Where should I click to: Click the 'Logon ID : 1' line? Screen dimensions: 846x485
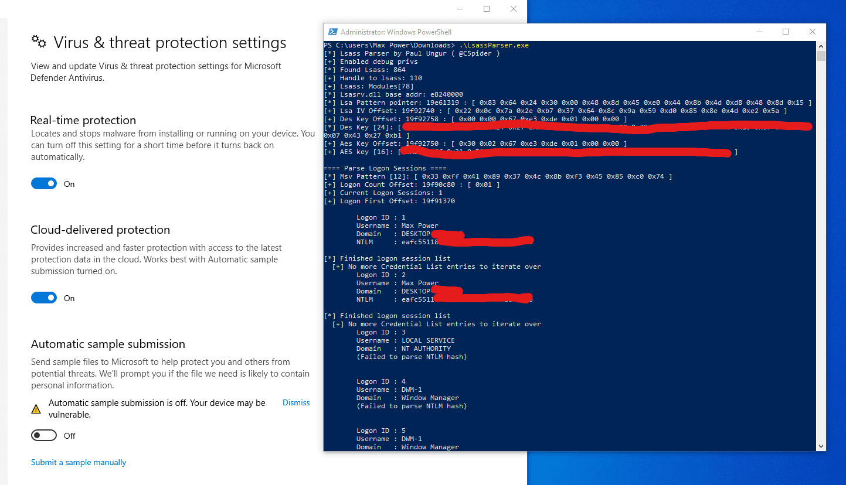coord(380,217)
